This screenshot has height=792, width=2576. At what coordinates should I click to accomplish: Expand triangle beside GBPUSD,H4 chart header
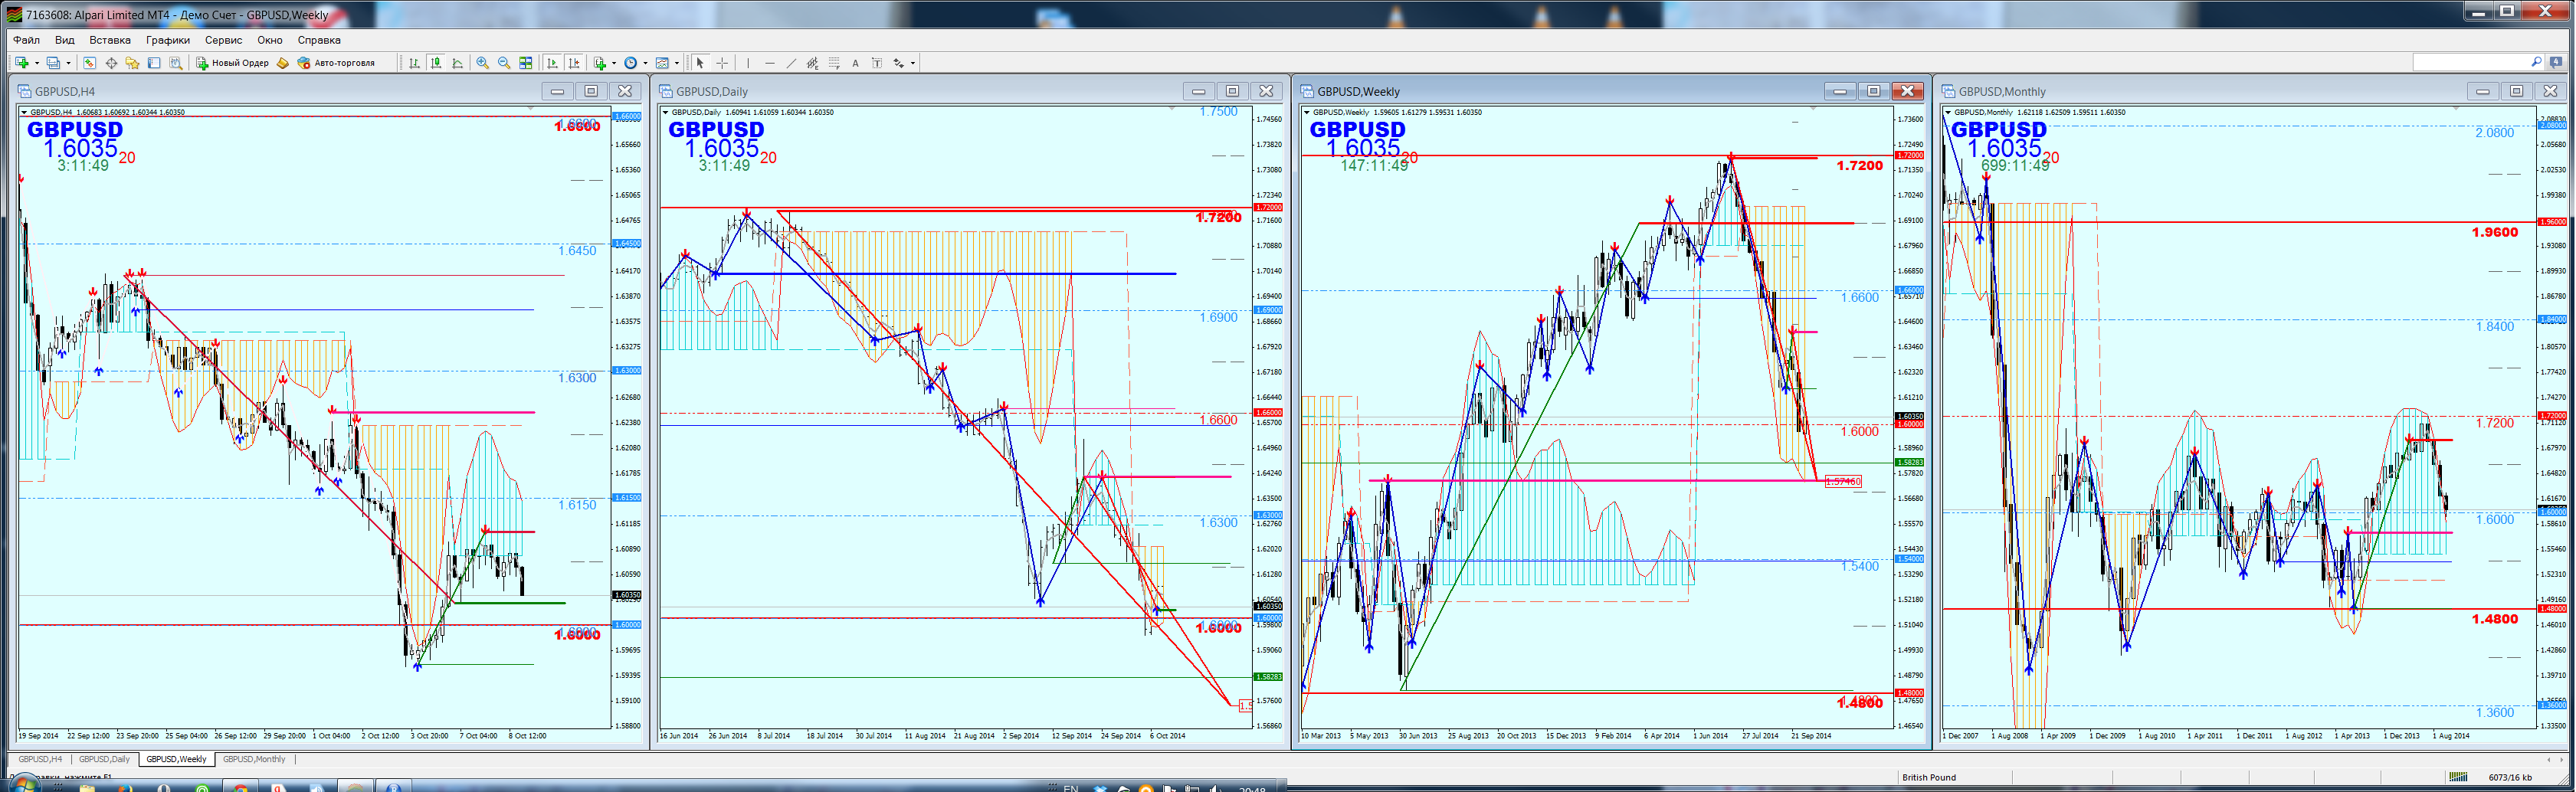25,112
